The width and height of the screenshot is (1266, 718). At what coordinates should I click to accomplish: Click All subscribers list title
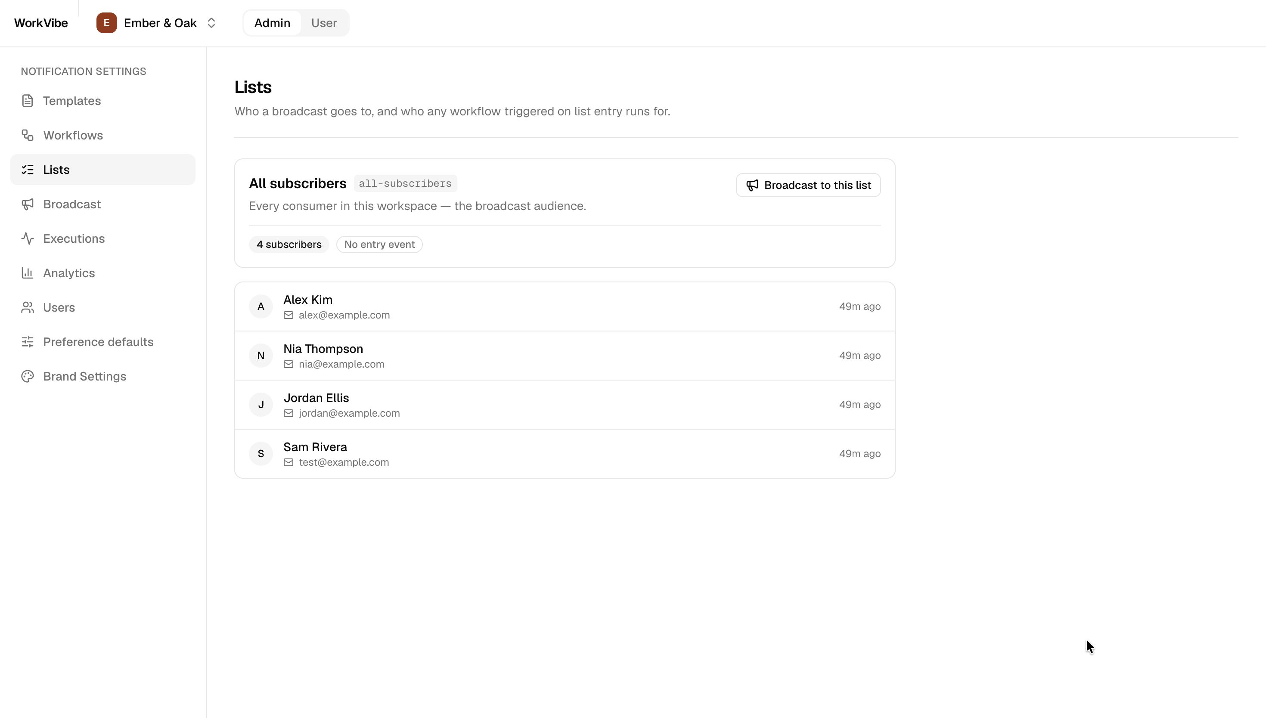tap(298, 183)
